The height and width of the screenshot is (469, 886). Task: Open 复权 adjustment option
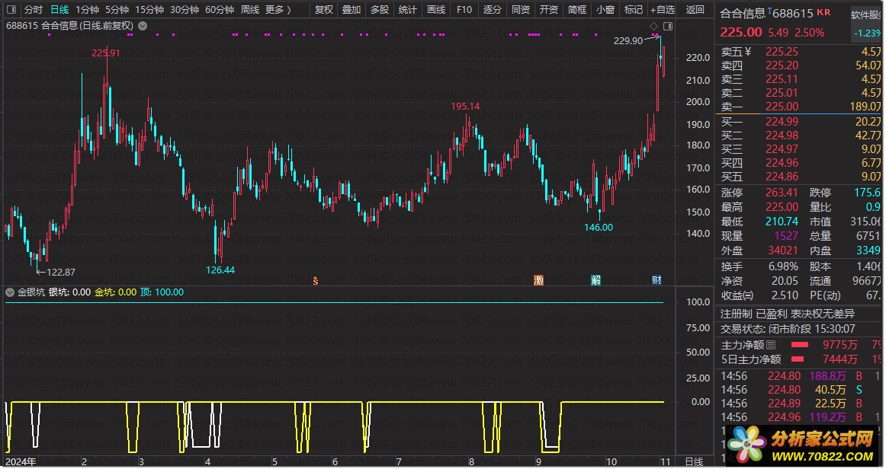tap(324, 10)
